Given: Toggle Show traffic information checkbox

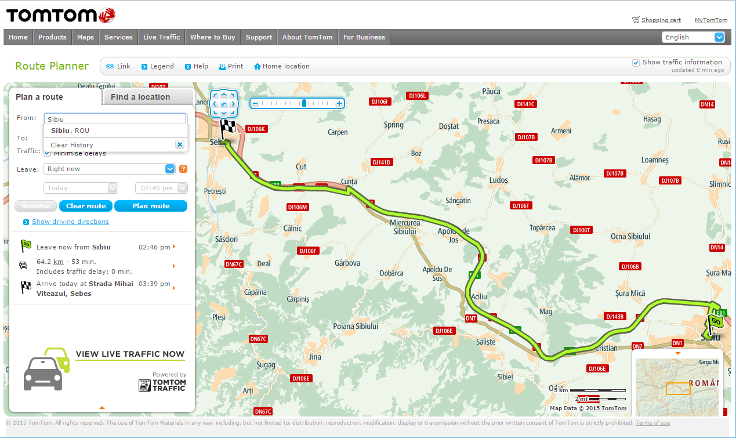Looking at the screenshot, I should pos(636,62).
